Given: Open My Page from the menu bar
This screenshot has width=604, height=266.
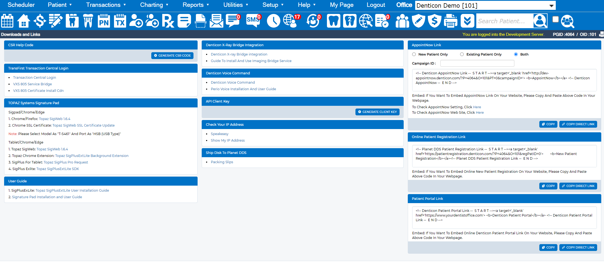Looking at the screenshot, I should (341, 5).
